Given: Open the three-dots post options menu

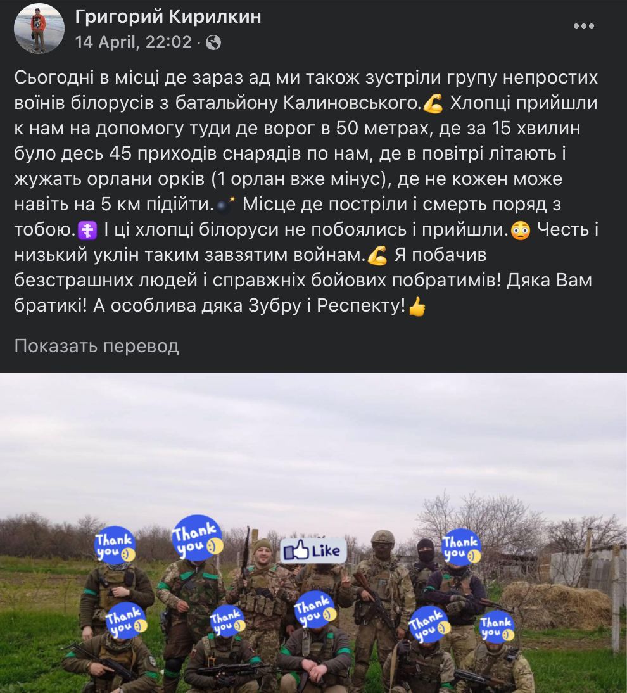Looking at the screenshot, I should click(x=583, y=26).
